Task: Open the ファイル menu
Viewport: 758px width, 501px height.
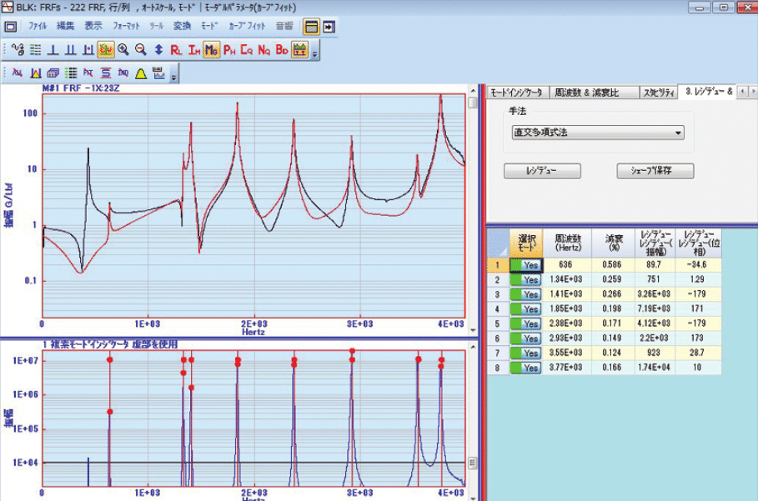Action: [x=38, y=26]
